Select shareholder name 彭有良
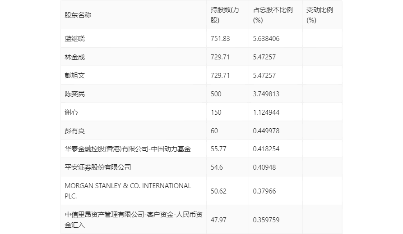Viewport: 403px width, 234px height. coord(74,131)
